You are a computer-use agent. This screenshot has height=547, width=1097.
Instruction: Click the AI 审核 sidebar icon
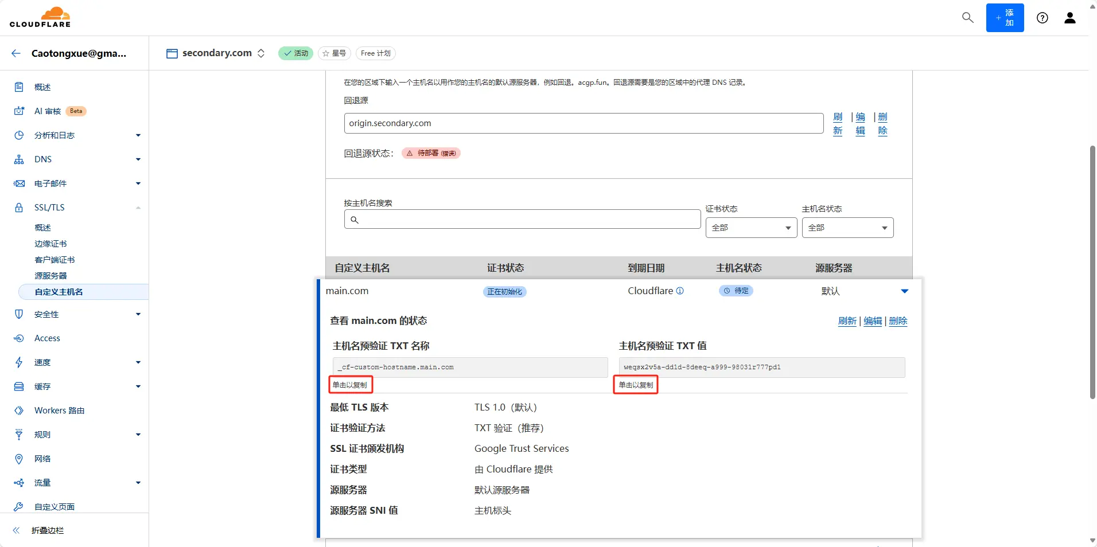[19, 111]
